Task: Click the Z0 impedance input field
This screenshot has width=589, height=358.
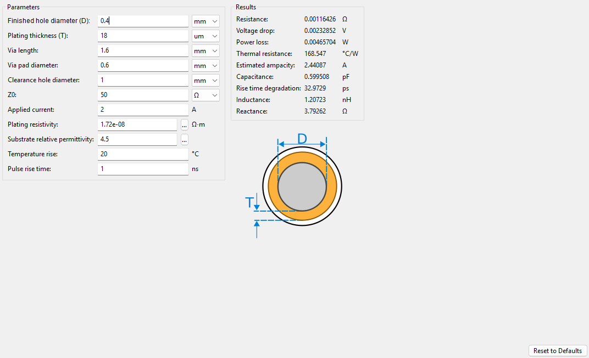Action: (143, 95)
